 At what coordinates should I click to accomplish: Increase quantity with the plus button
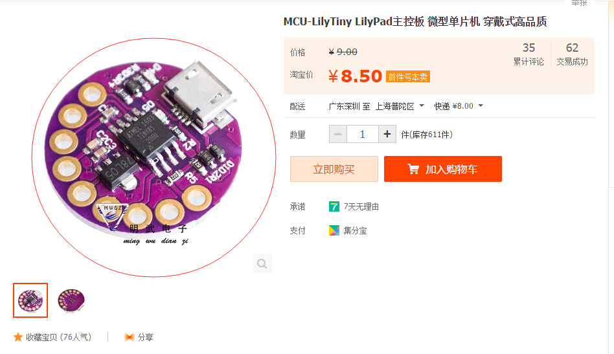387,134
